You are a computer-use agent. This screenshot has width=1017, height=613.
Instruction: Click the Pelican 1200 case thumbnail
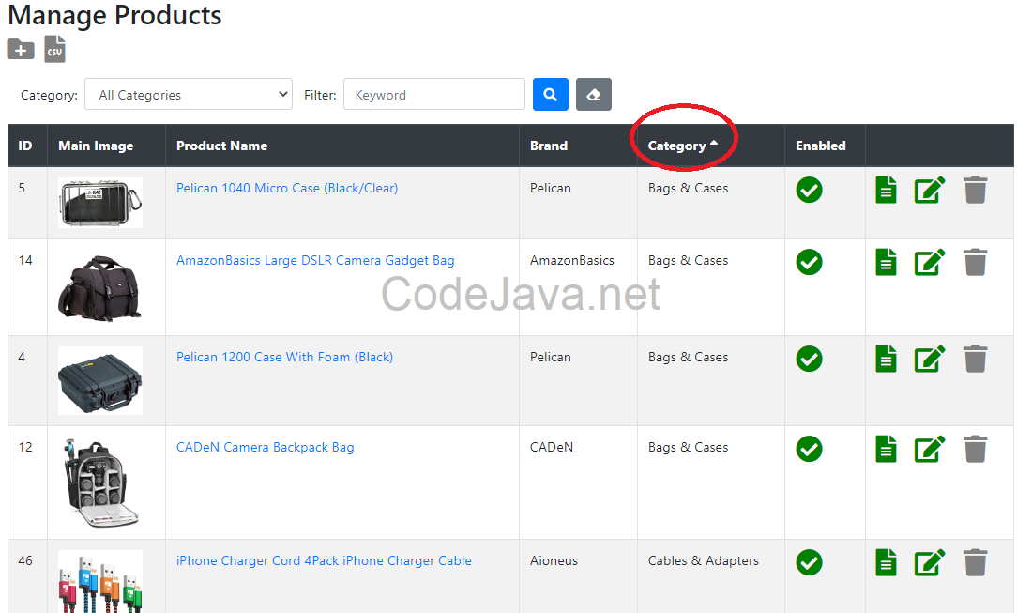point(99,380)
